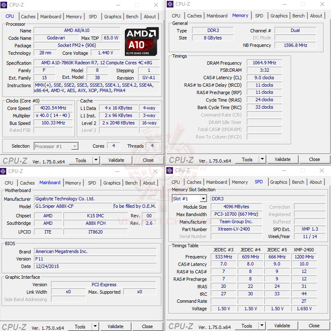Open Bench tab in Mainboard window

point(131,183)
